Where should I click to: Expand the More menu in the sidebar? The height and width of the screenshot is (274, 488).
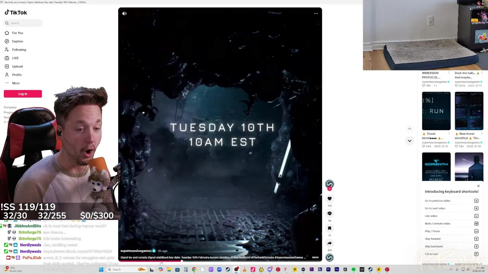pos(16,83)
